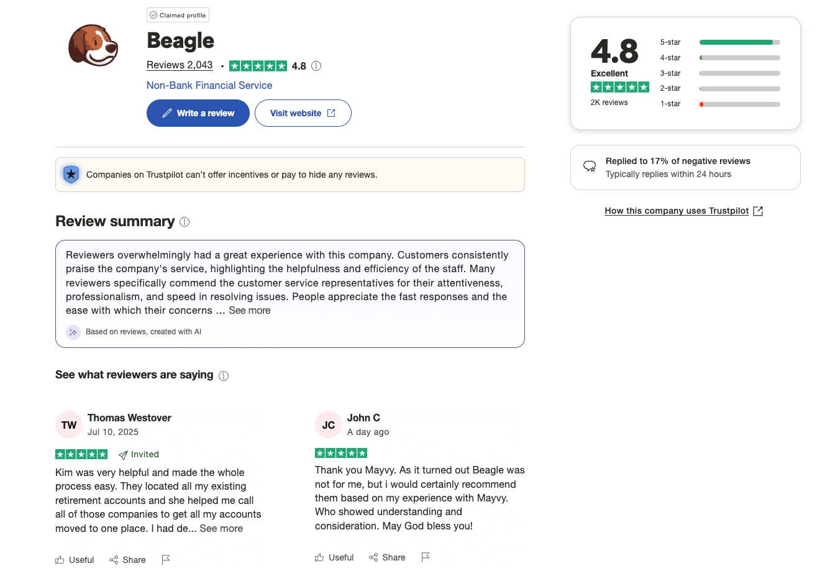Screen dimensions: 830x576
Task: Click the shield star icon in incentives notice
Action: (71, 175)
